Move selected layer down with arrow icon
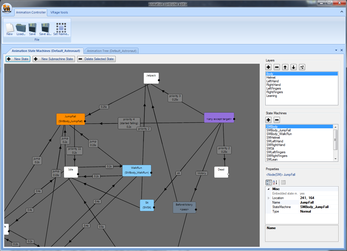 coord(293,67)
